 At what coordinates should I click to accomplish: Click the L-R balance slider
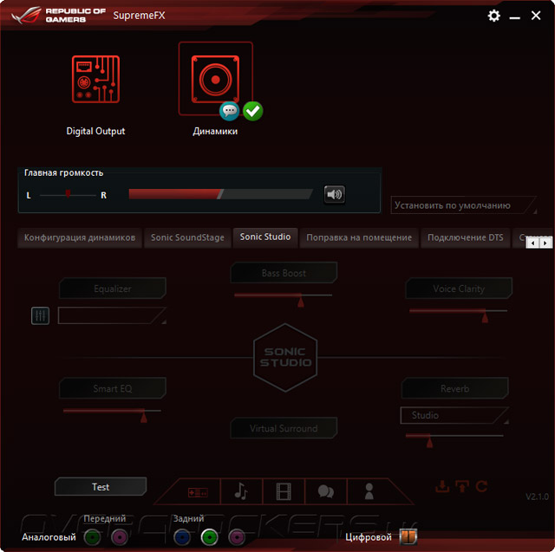[x=68, y=195]
